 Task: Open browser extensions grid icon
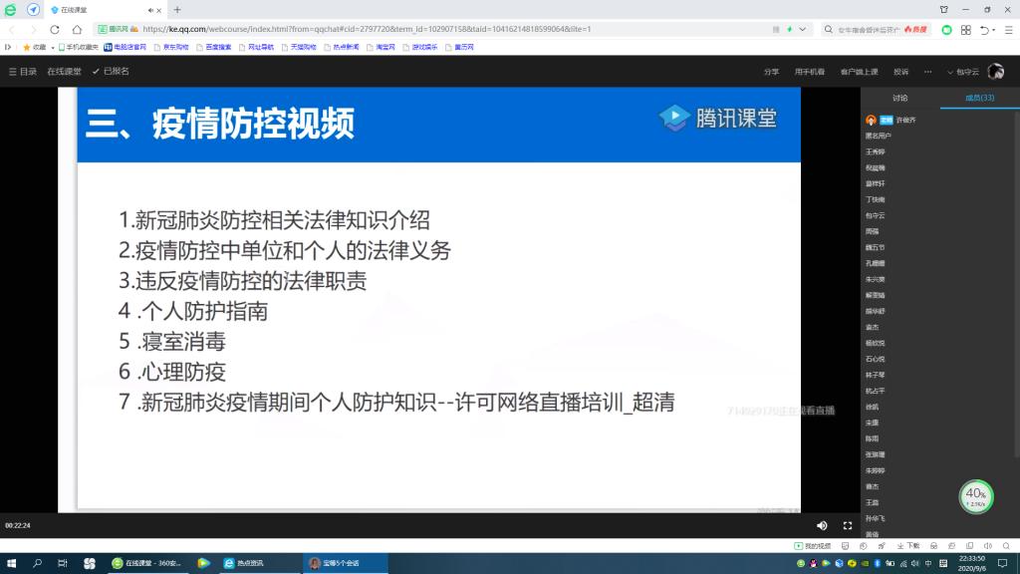[965, 30]
